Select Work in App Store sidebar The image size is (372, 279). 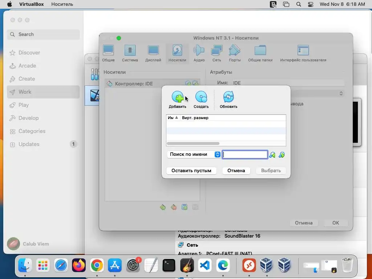click(x=43, y=92)
